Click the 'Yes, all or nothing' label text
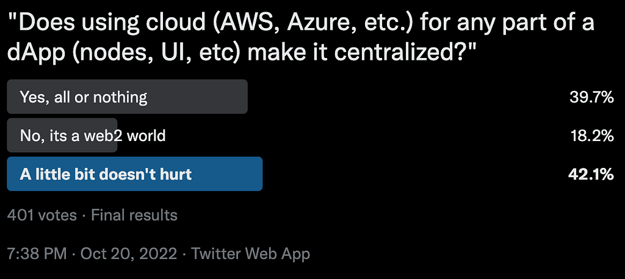This screenshot has width=625, height=279. click(x=84, y=97)
